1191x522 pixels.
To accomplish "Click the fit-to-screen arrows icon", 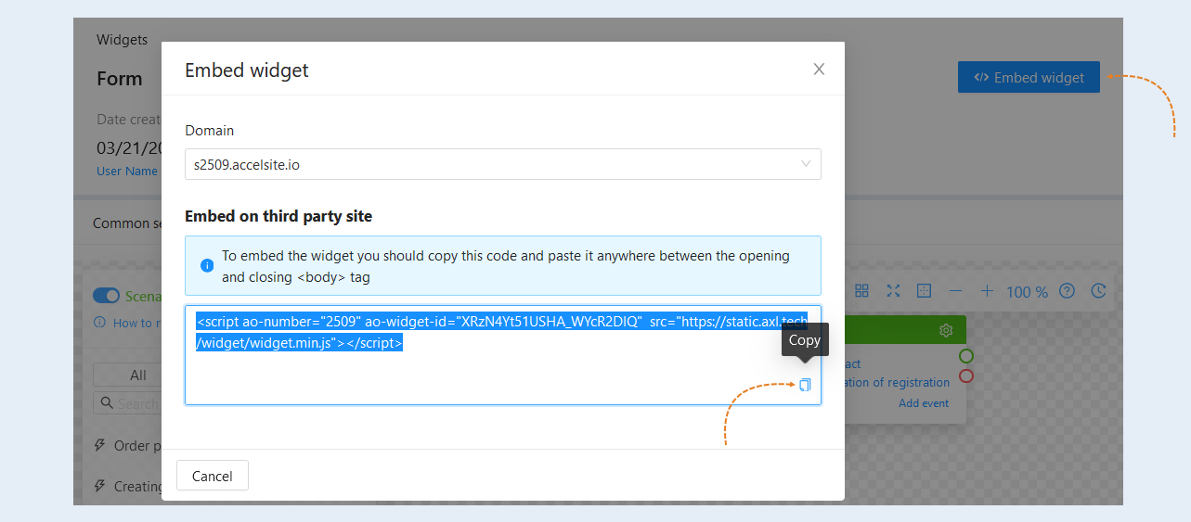I will [893, 291].
